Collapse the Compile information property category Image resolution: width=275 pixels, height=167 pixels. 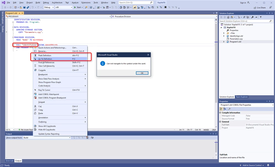pos(220,113)
